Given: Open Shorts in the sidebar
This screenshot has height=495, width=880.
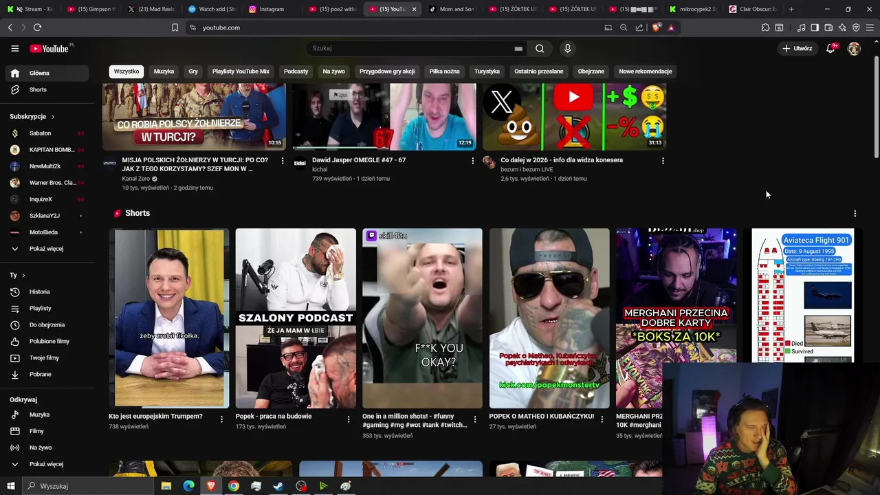Looking at the screenshot, I should 47,89.
